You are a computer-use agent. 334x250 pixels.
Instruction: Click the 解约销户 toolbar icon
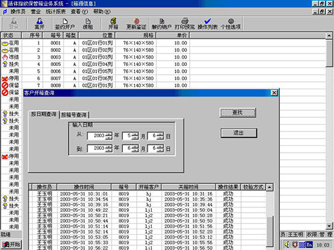162,24
